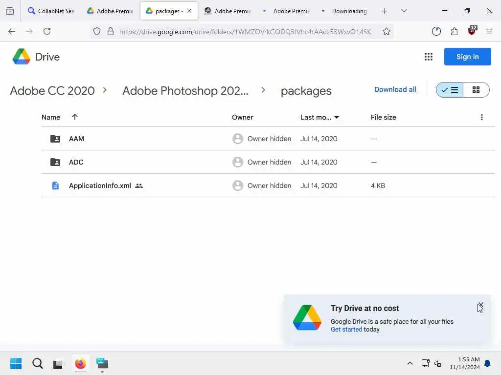Viewport: 501px width, 375px height.
Task: Switch to list layout view
Action: pos(450,90)
